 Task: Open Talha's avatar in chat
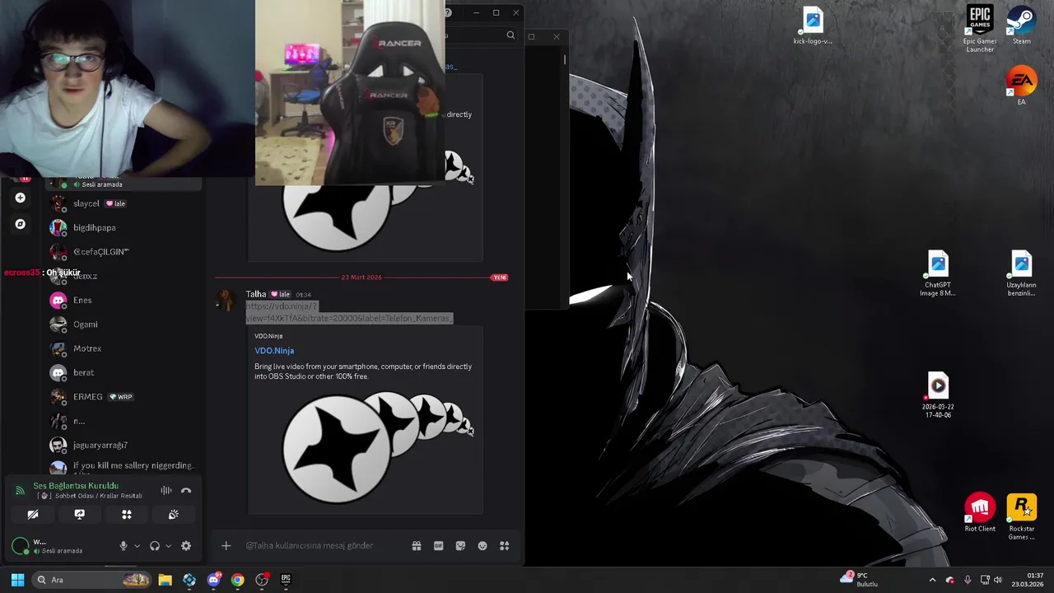click(225, 301)
